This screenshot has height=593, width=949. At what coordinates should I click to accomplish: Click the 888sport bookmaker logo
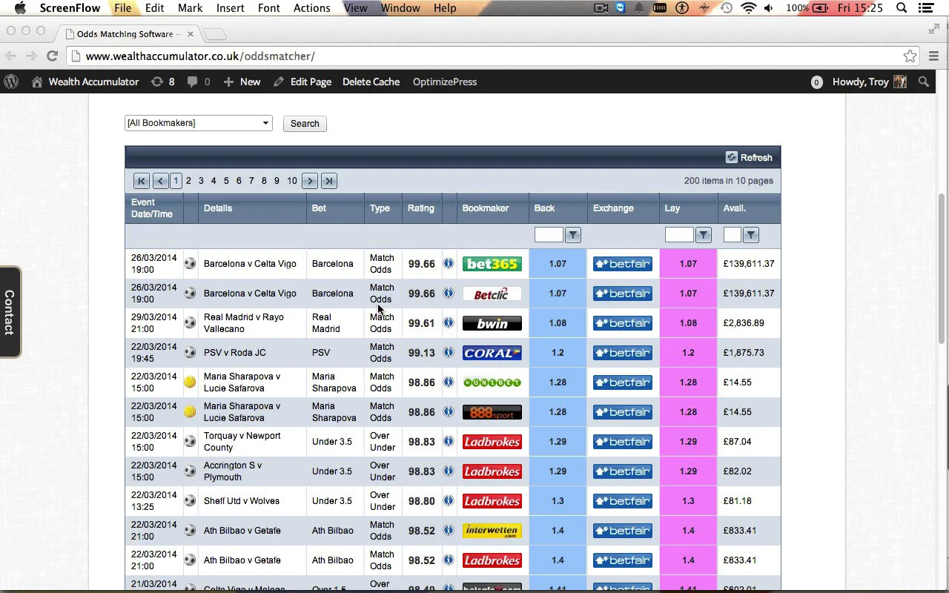[492, 412]
